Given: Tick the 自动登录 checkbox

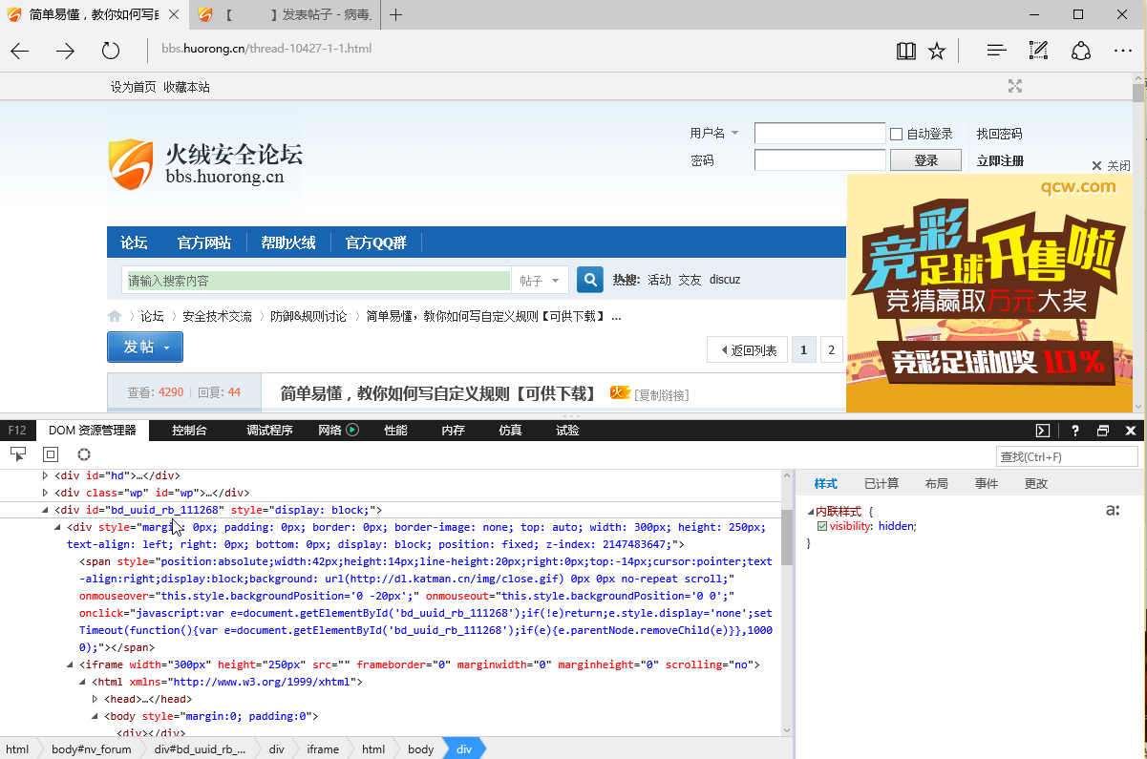Looking at the screenshot, I should (896, 134).
